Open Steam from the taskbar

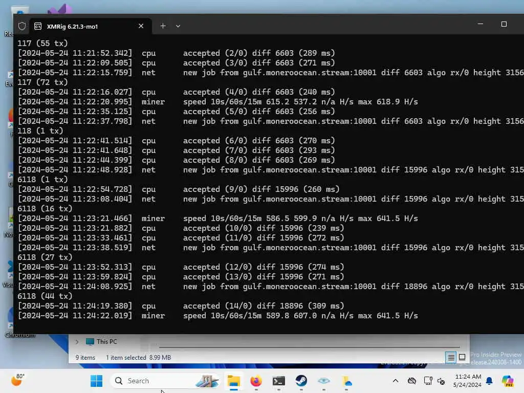(301, 381)
